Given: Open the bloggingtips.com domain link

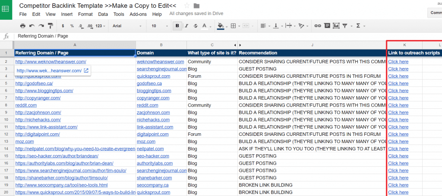Looking at the screenshot, I should coord(154,91).
